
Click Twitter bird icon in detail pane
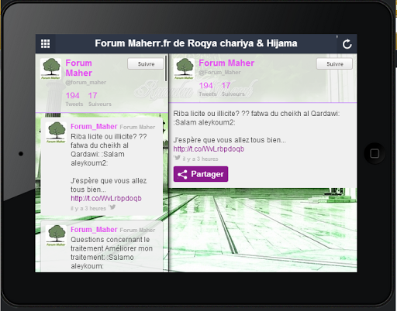[x=178, y=158]
